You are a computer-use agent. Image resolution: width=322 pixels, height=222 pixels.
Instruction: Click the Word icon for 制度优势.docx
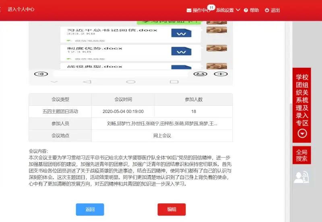click(181, 51)
